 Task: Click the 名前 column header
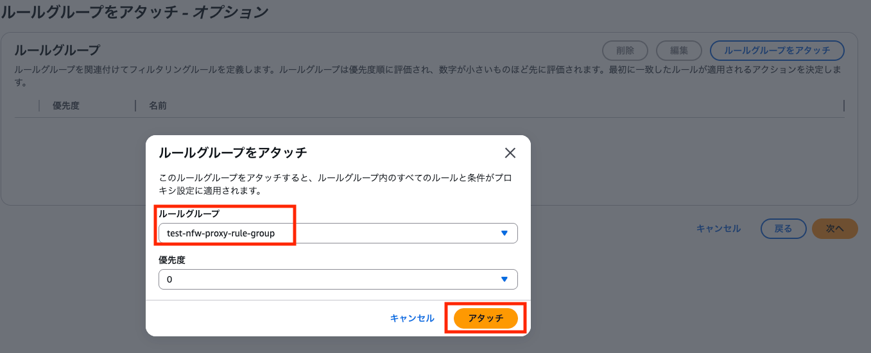[x=158, y=105]
